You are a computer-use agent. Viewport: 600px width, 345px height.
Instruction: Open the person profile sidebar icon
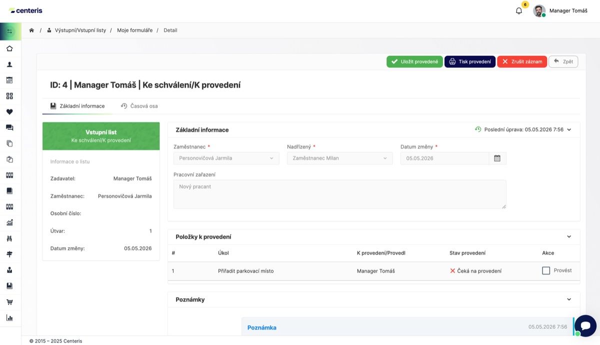point(9,64)
